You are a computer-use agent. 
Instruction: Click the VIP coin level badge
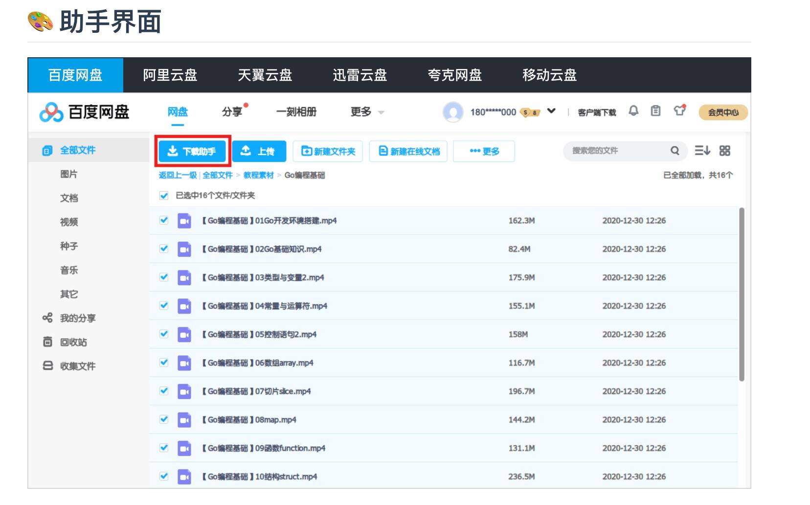coord(531,112)
